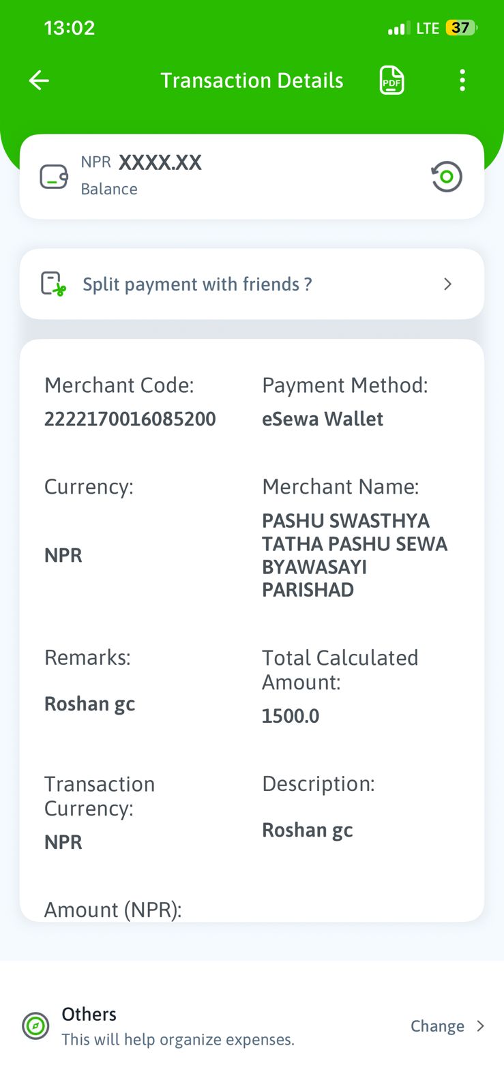Expand category options via Change chevron
This screenshot has width=504, height=1091.
click(x=480, y=1026)
